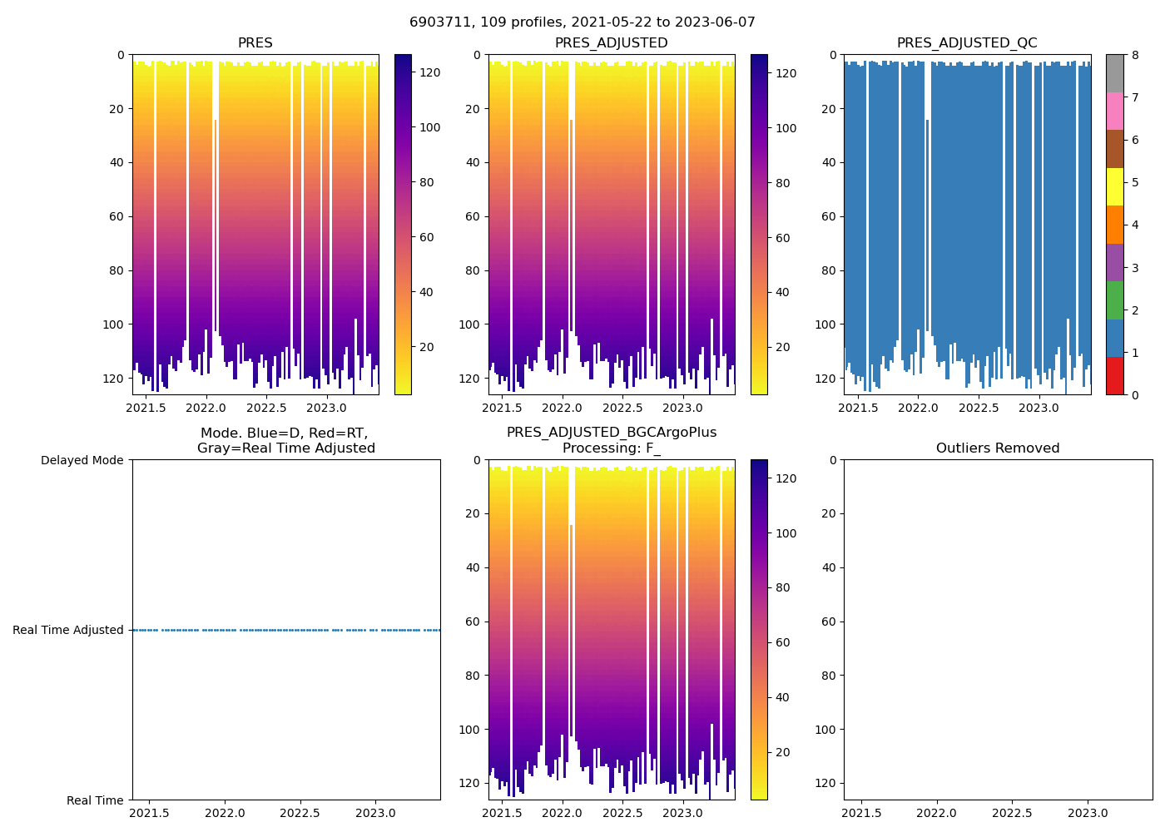This screenshot has width=1165, height=832.
Task: Click the colorbar beside the BGCArgoPlus plot
Action: tap(759, 630)
